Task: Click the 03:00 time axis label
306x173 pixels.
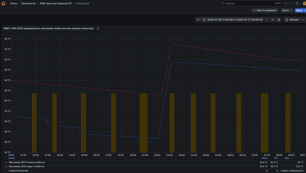Action: 157,155
